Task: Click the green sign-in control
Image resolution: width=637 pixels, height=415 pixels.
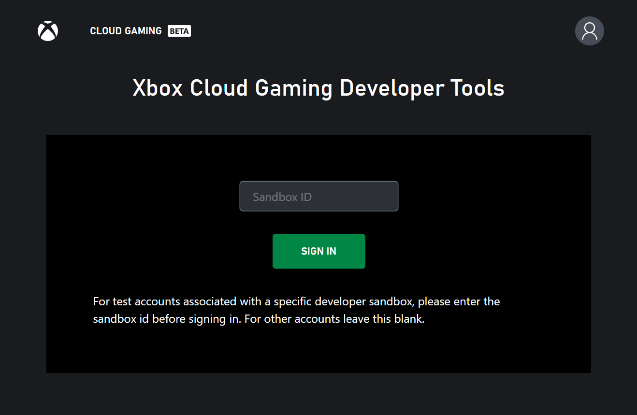Action: tap(318, 251)
